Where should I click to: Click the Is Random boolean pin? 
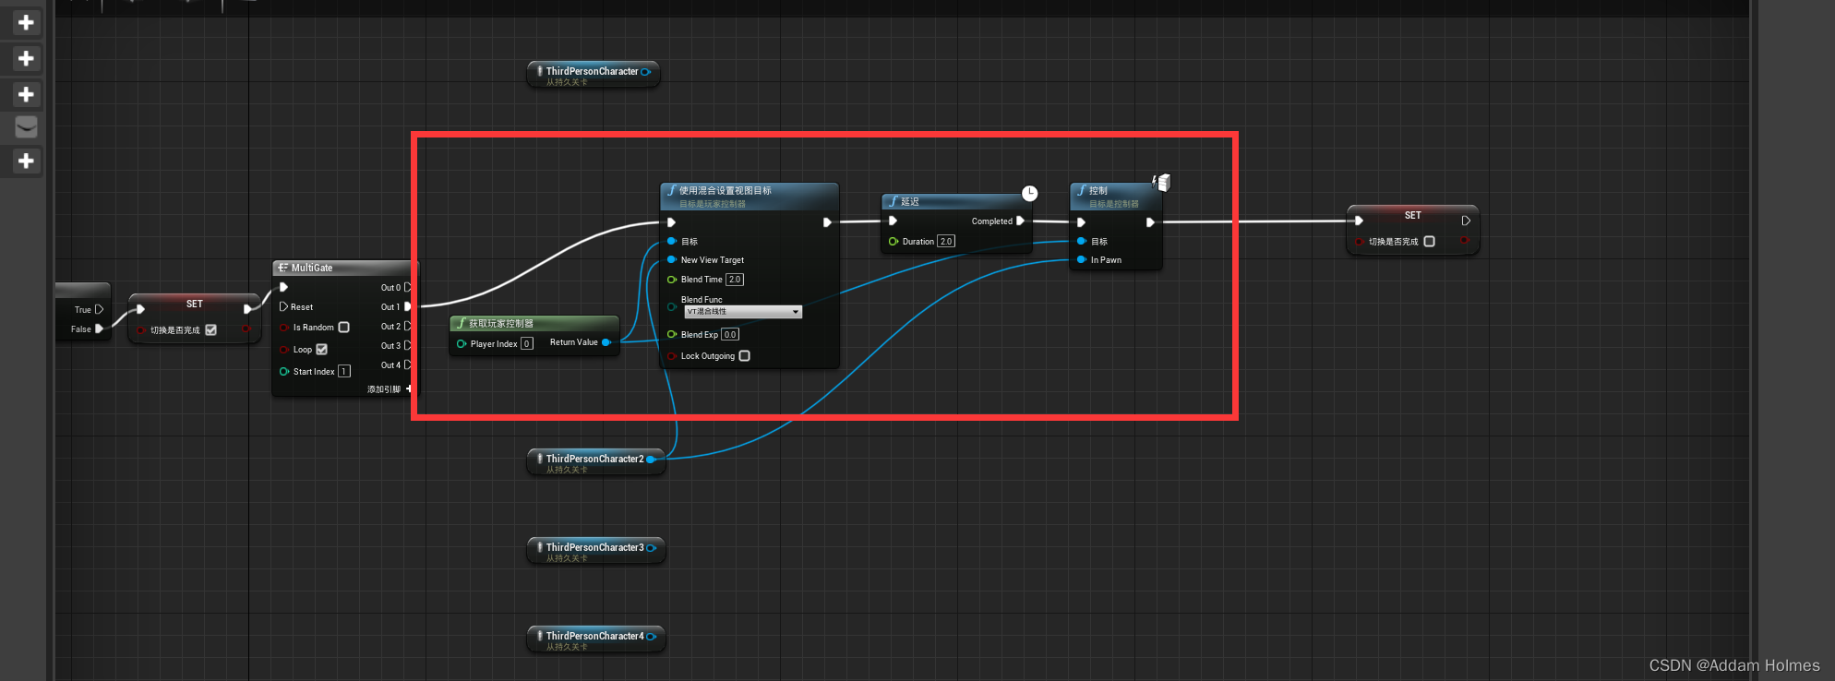[284, 327]
